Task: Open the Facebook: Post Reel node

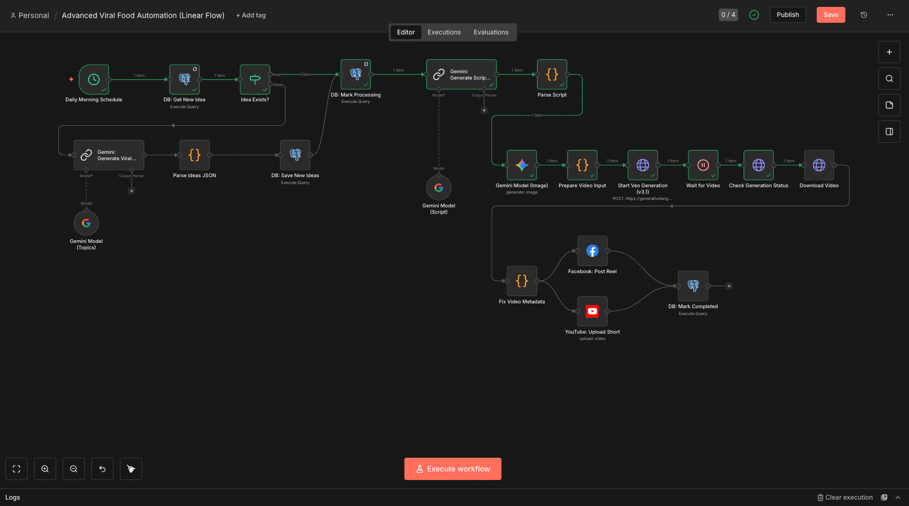Action: point(592,251)
